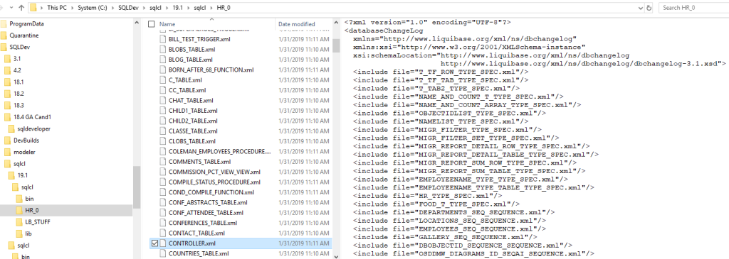Viewport: 729px width, 259px height.
Task: Click ProgramData folder icon in tree
Action: coord(4,23)
